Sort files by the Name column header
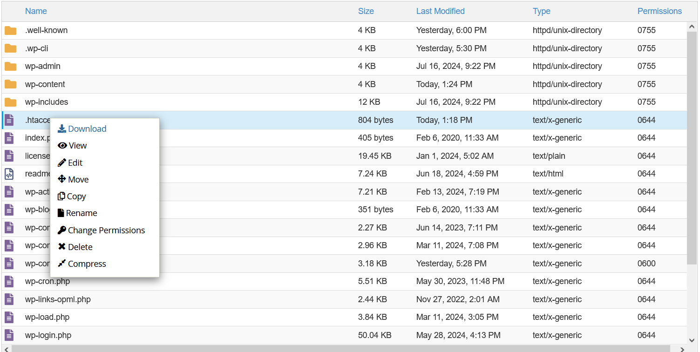This screenshot has width=700, height=352. (x=36, y=11)
